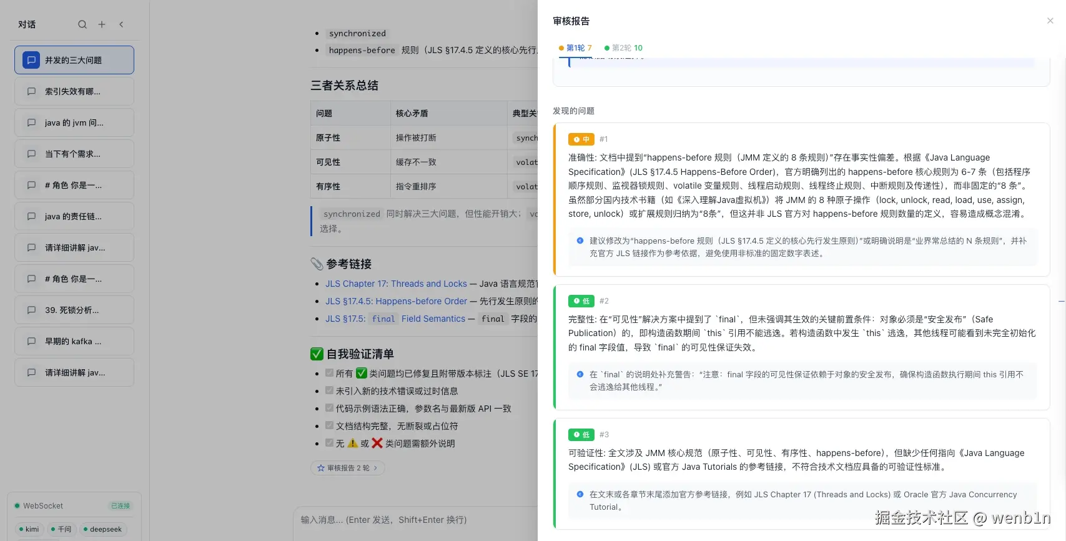The width and height of the screenshot is (1066, 541).
Task: Click the 低 severity badge on issue #3
Action: click(581, 435)
